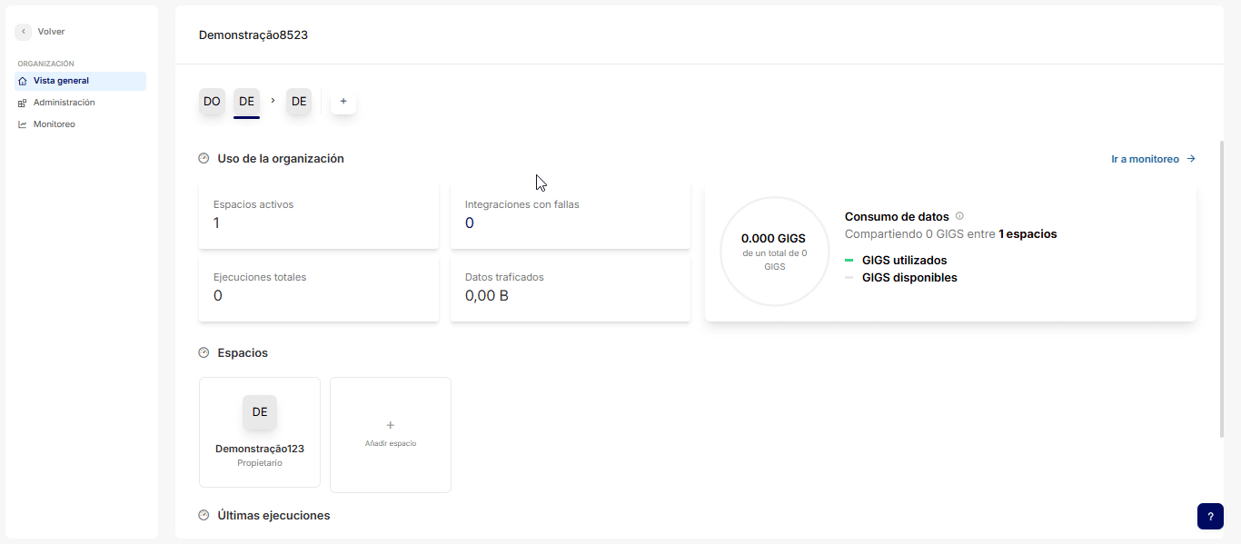Click the plus button next to avatars
The height and width of the screenshot is (544, 1241).
coord(343,102)
